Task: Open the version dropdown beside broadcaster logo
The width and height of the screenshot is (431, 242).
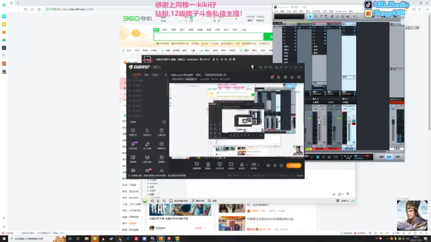Action: tap(156, 67)
